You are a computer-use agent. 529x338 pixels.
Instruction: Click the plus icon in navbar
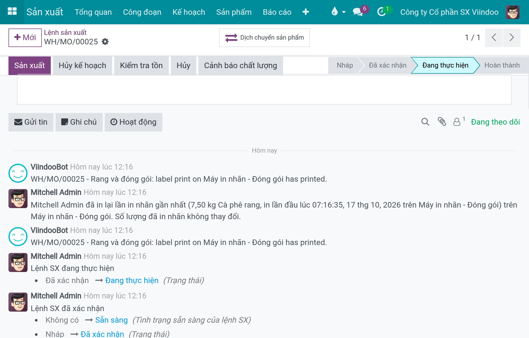(306, 12)
